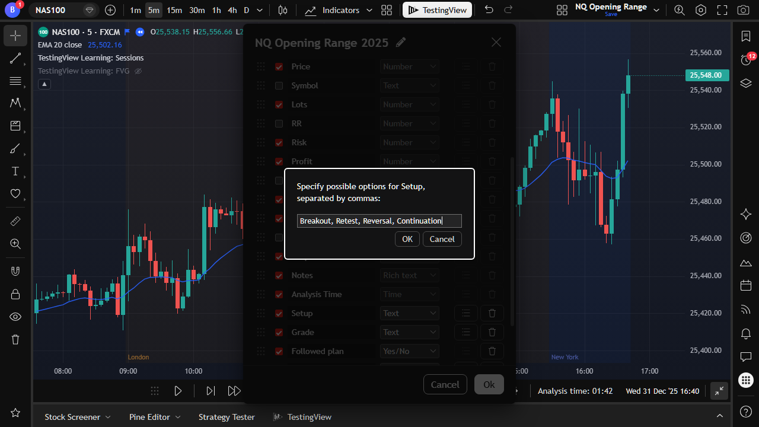759x427 pixels.
Task: Open the Calendar panel icon
Action: click(x=746, y=286)
